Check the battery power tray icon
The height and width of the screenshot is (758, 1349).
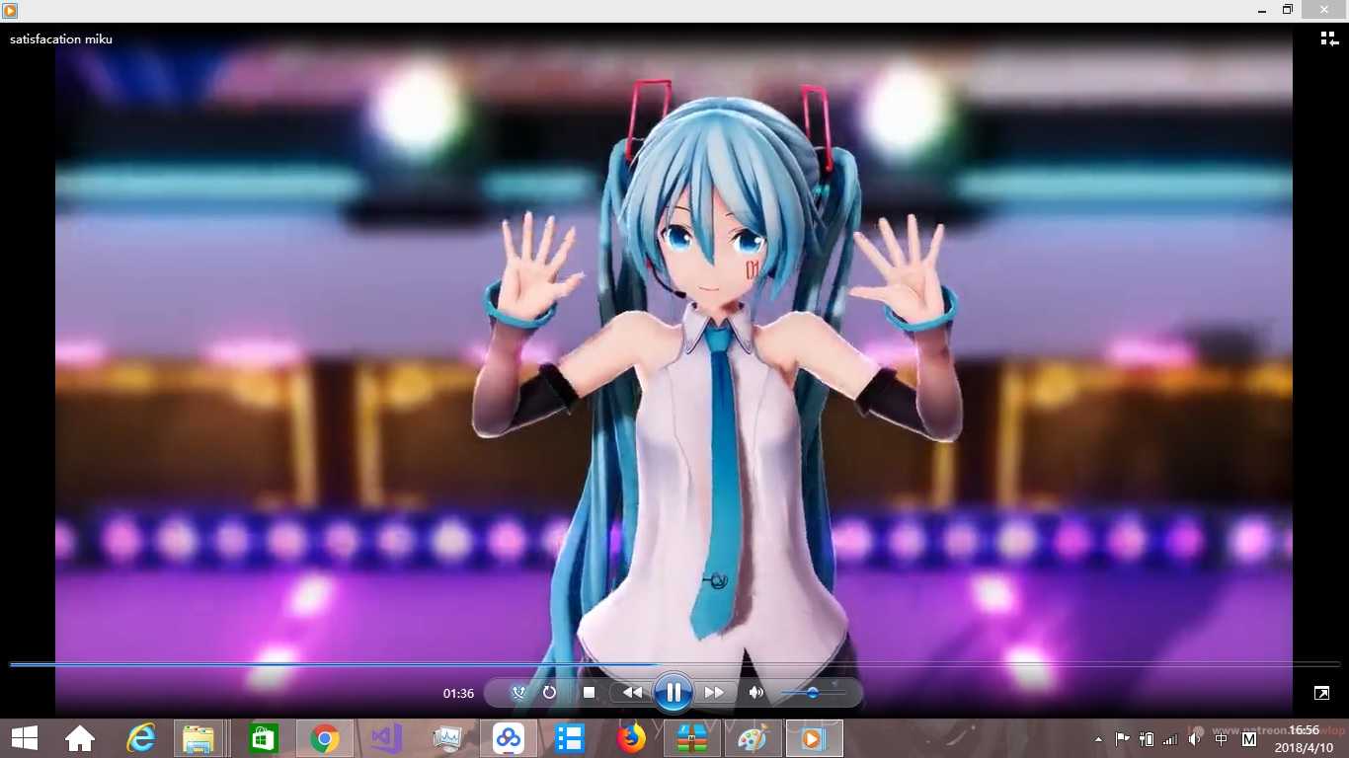[x=1147, y=739]
